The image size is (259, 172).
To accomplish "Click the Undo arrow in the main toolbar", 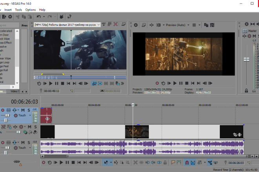I will pyautogui.click(x=38, y=17).
